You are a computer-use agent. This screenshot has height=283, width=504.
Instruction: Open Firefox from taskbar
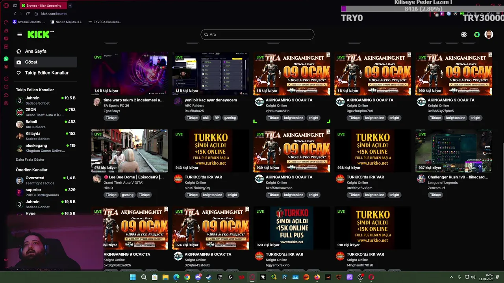tap(317, 277)
